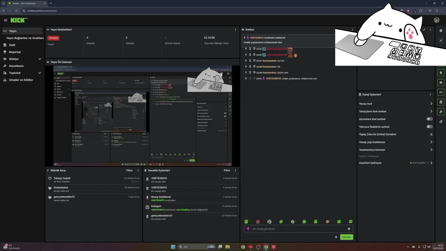Viewport: 446px width, 251px height.
Task: Toggle Abonelere özel sohbet switch
Action: [430, 119]
